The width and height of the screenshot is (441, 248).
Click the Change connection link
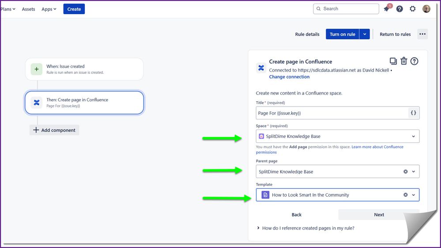click(x=289, y=76)
